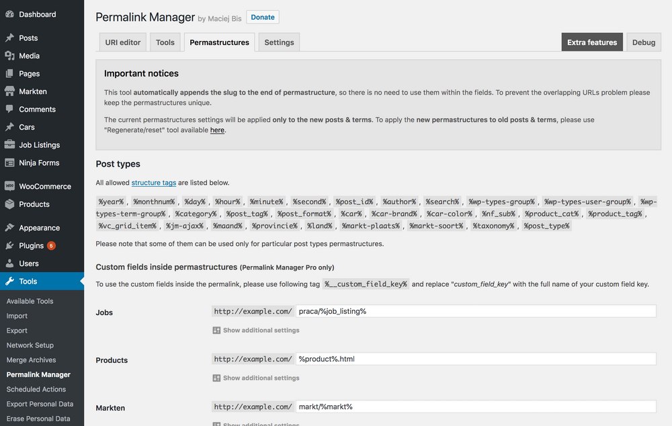Click the Donate button
This screenshot has height=426, width=672.
[263, 17]
